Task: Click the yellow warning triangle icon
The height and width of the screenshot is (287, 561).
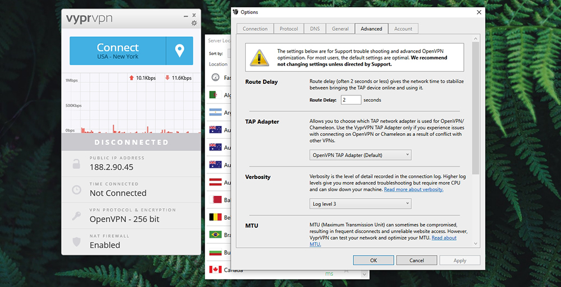Action: 259,58
